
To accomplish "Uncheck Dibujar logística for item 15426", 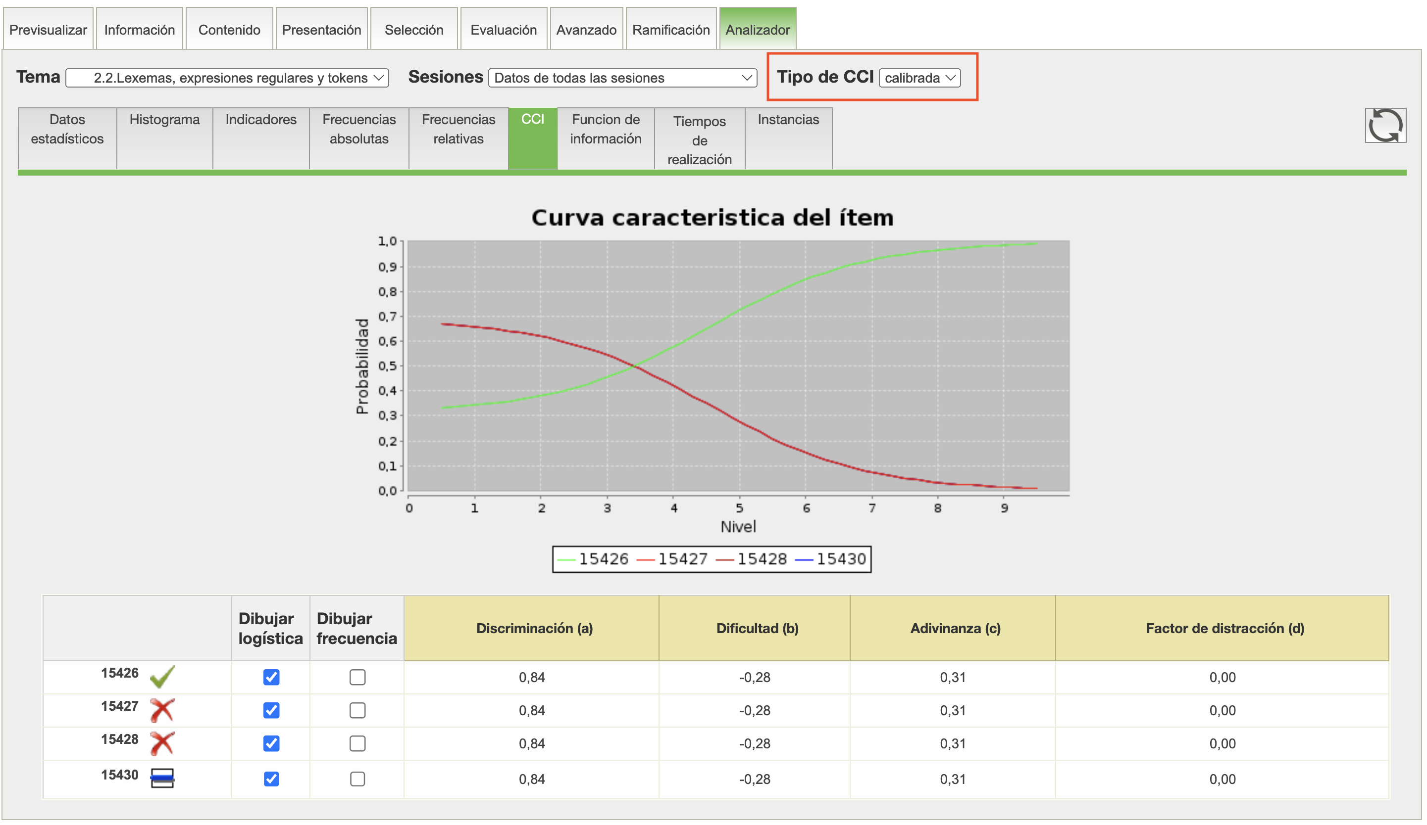I will (271, 677).
